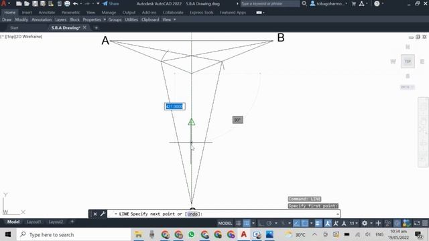Toggle polar tracking in status bar
Image resolution: width=429 pixels, height=241 pixels.
point(269,223)
